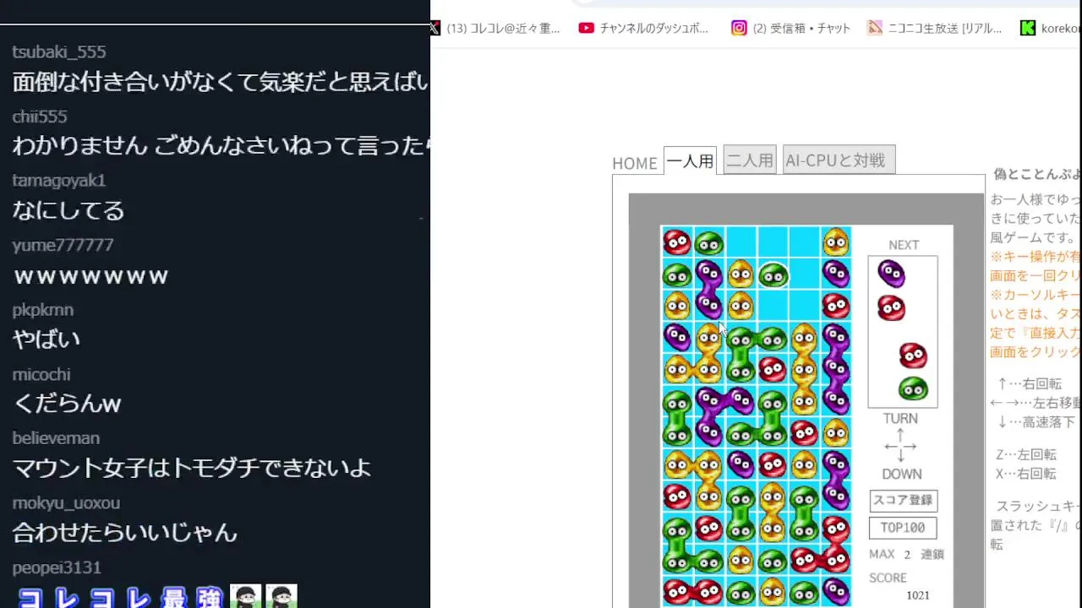1082x608 pixels.
Task: Click chat username yume777777
Action: point(63,245)
